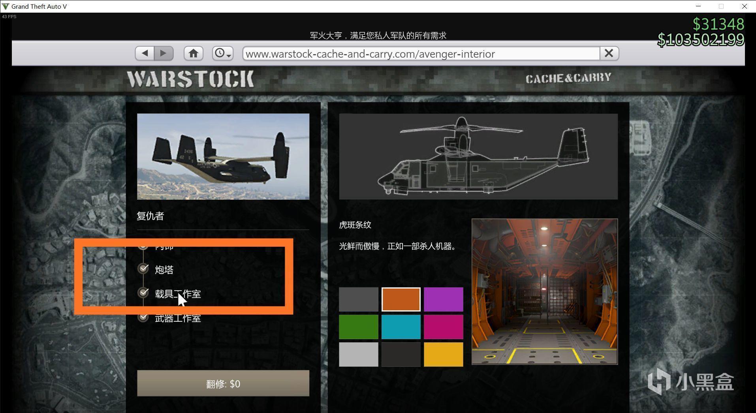Click the 虎斑条纹 style name text
The width and height of the screenshot is (756, 413).
tap(355, 225)
